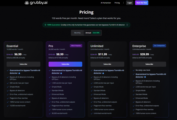
Task: Click Enterprise plan Turnitin info icon
Action: 145,76
